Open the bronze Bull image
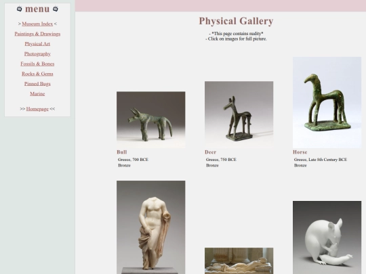Image resolution: width=366 pixels, height=274 pixels. click(151, 120)
